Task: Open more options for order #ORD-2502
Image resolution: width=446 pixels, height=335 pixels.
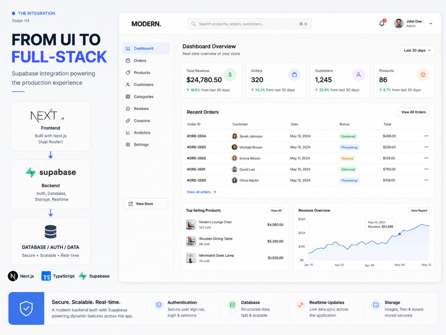Action: point(426,158)
